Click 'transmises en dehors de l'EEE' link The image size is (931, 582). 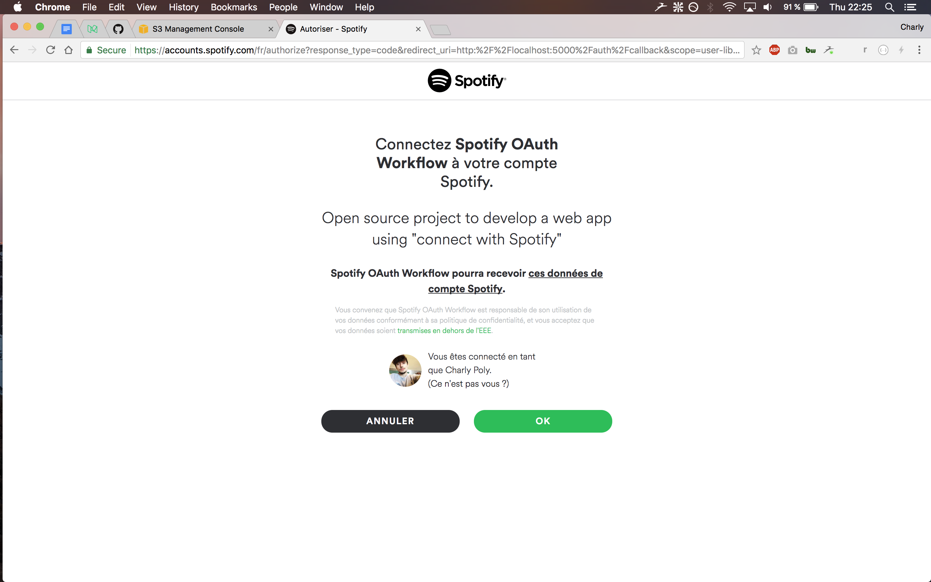(444, 331)
